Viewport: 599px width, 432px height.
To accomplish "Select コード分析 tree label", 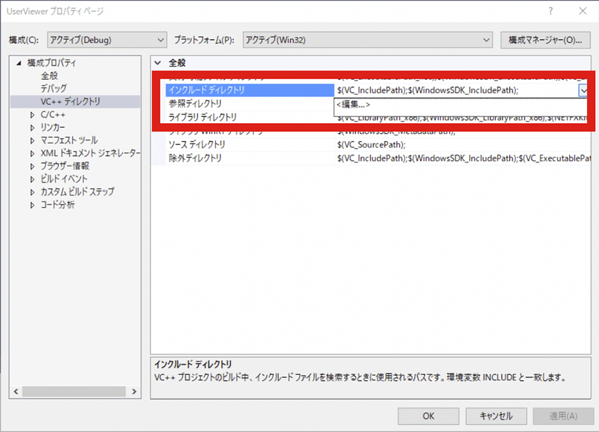I will coord(57,205).
